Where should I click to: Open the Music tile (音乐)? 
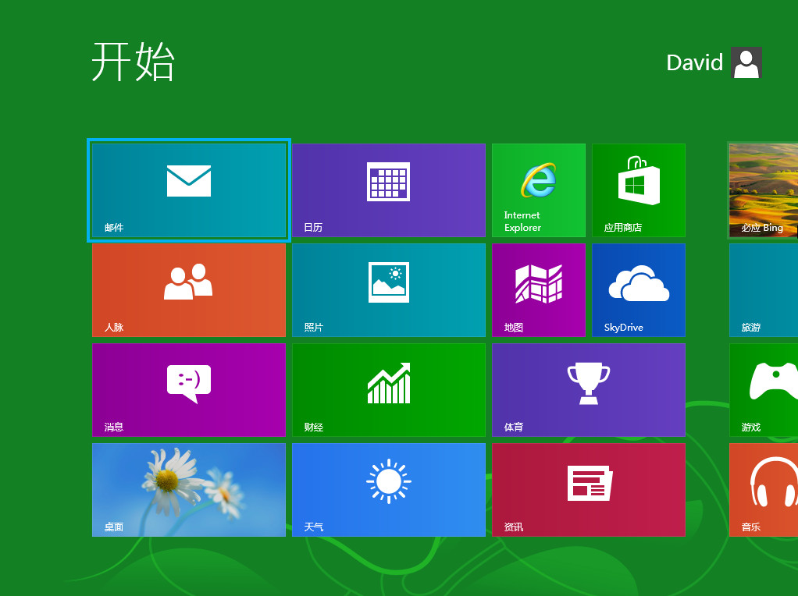[x=764, y=490]
